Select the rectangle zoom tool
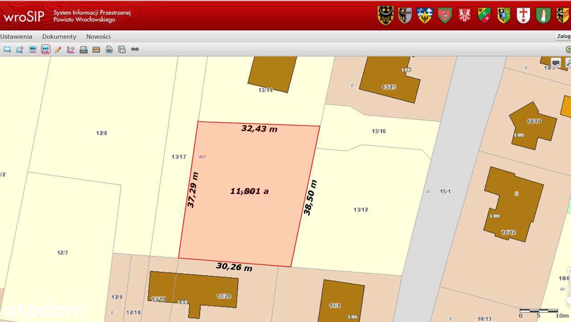The height and width of the screenshot is (322, 571). pyautogui.click(x=7, y=49)
